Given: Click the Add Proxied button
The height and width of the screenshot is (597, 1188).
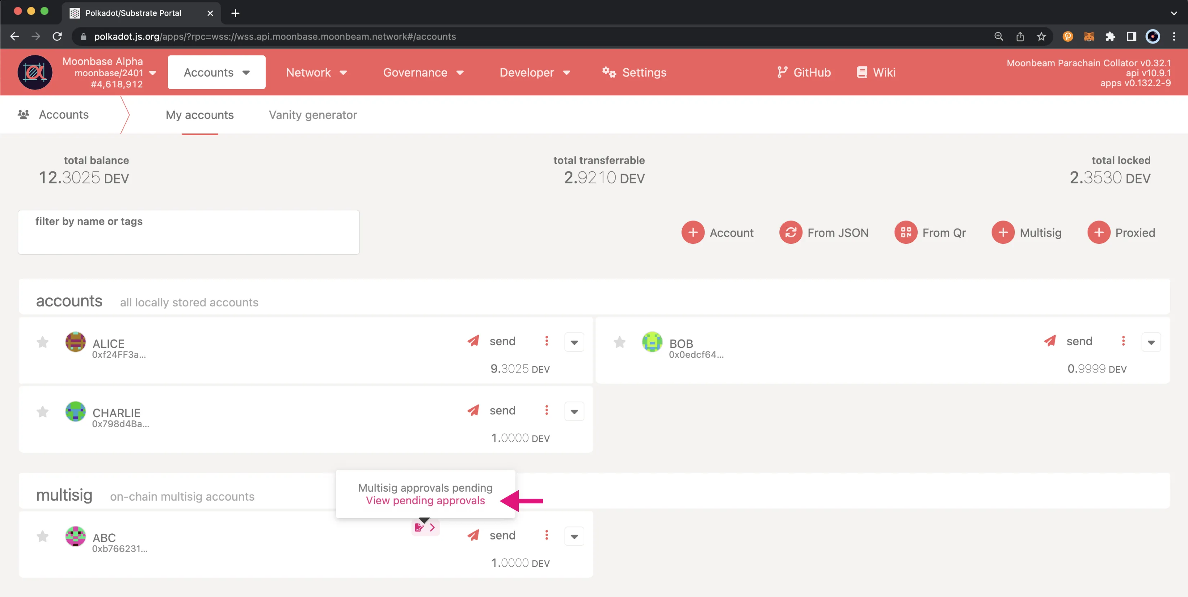Looking at the screenshot, I should coord(1122,232).
